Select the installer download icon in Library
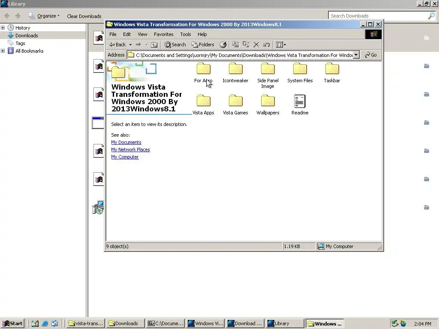The height and width of the screenshot is (329, 439). pos(98,207)
